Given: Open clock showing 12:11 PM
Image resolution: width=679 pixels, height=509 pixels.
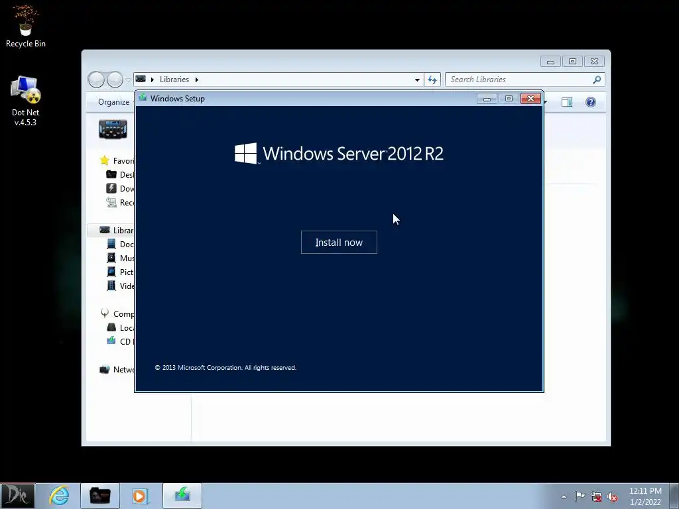Looking at the screenshot, I should click(645, 496).
